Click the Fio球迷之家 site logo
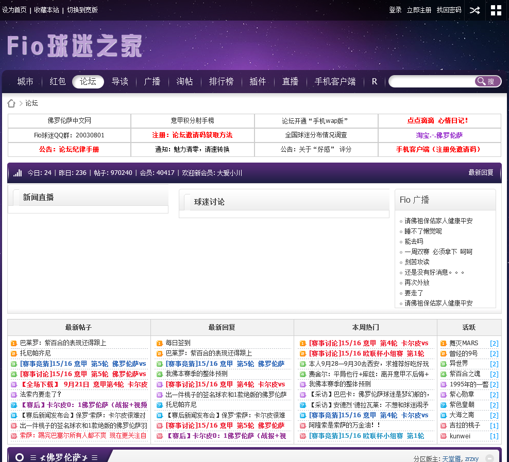 tap(75, 46)
